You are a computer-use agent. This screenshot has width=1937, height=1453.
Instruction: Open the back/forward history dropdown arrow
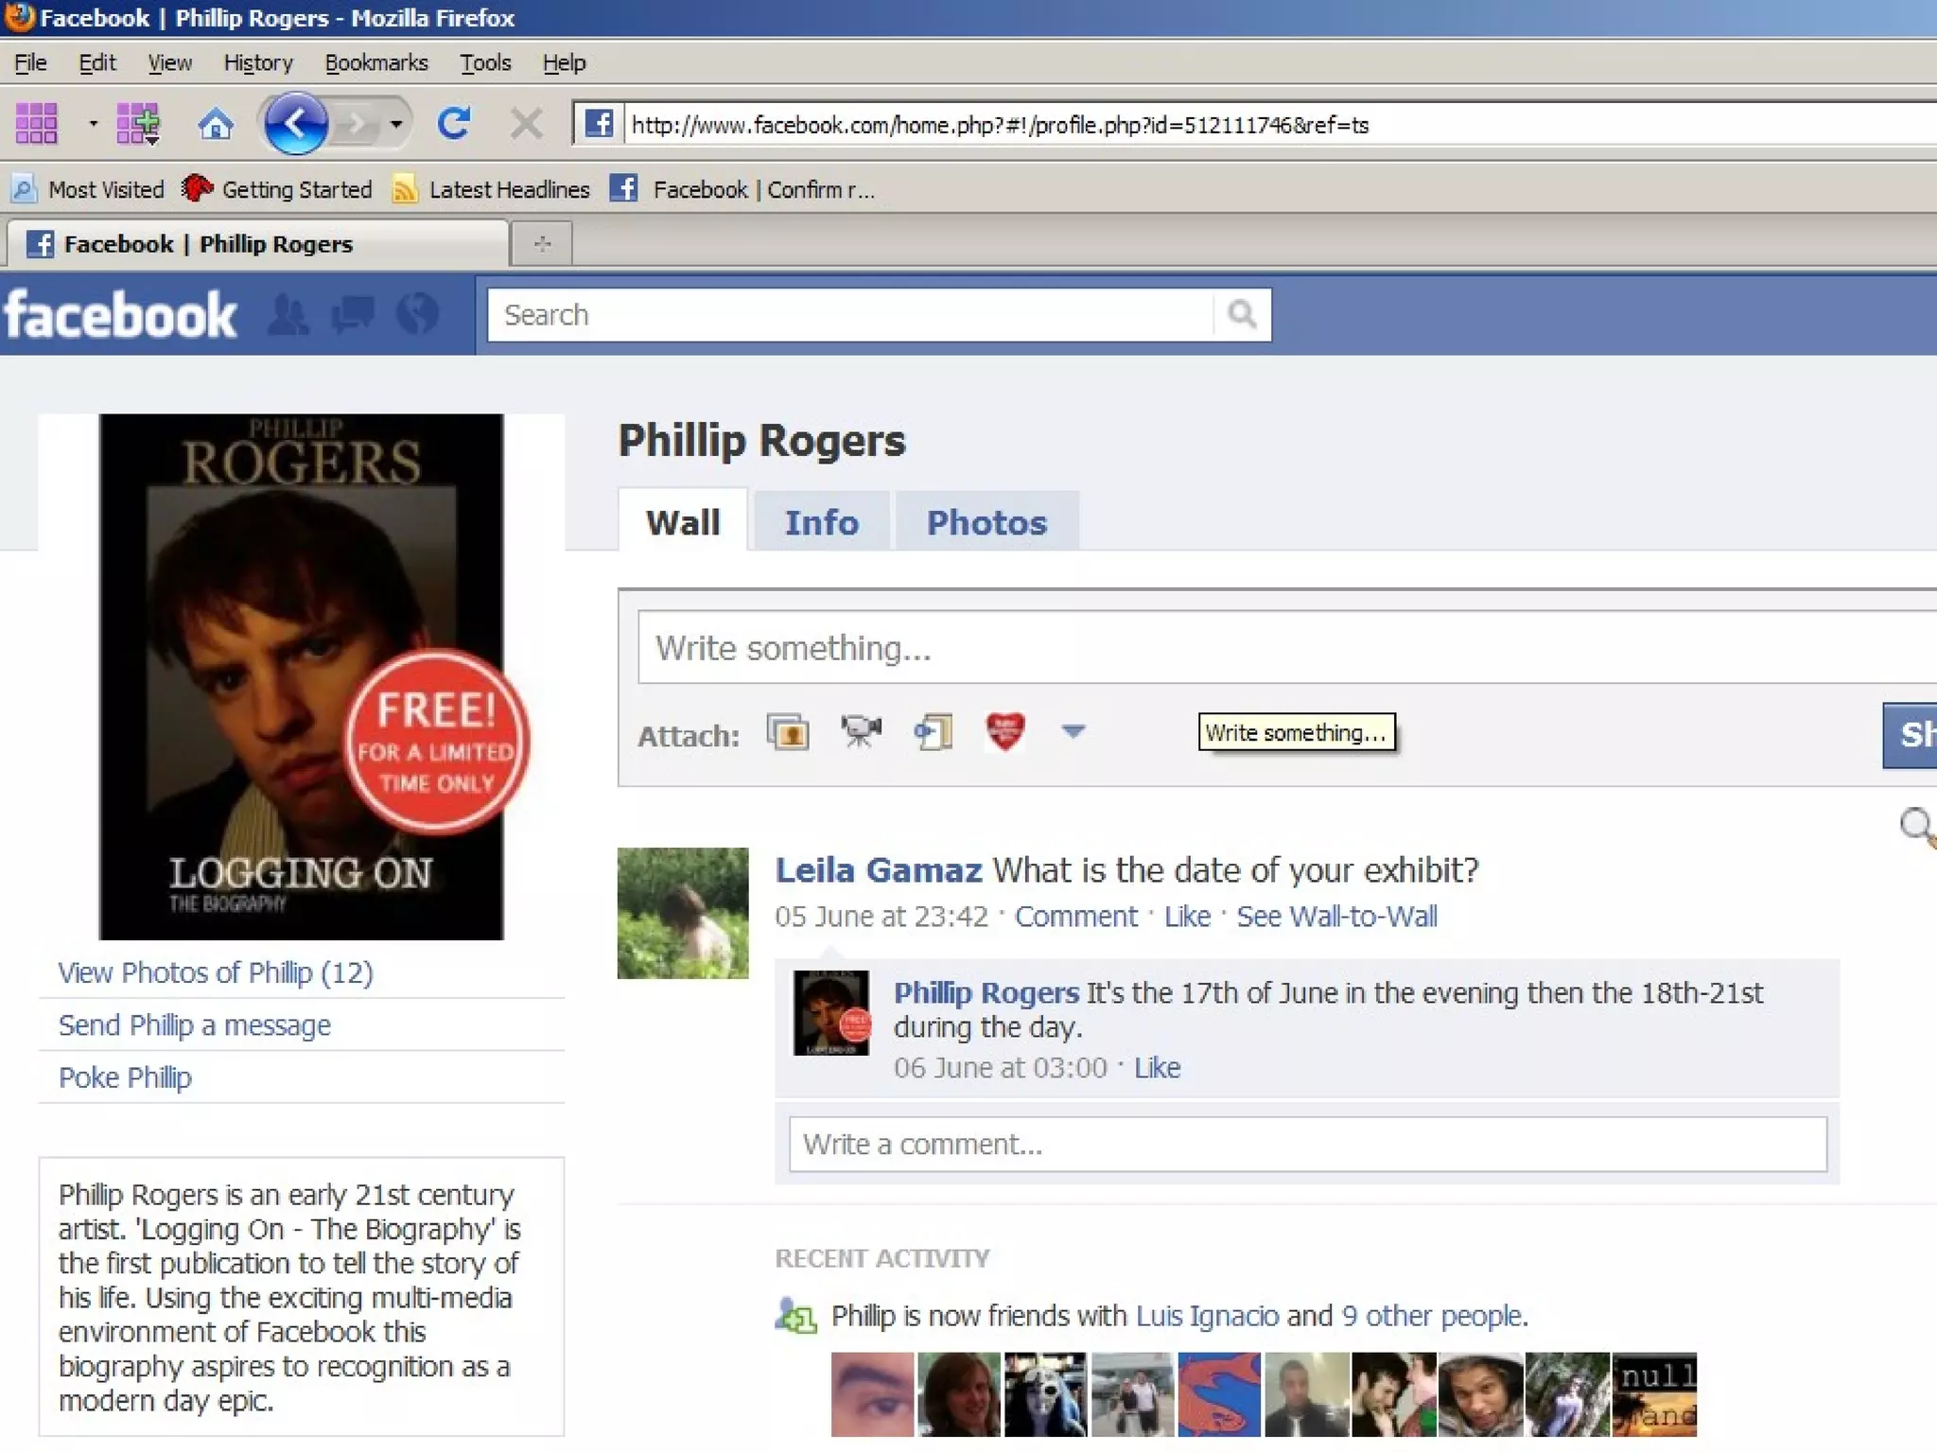click(x=396, y=124)
